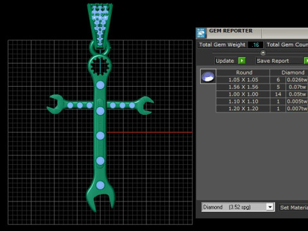The image size is (308, 231).
Task: Click the count cell showing 6
Action: click(x=278, y=80)
